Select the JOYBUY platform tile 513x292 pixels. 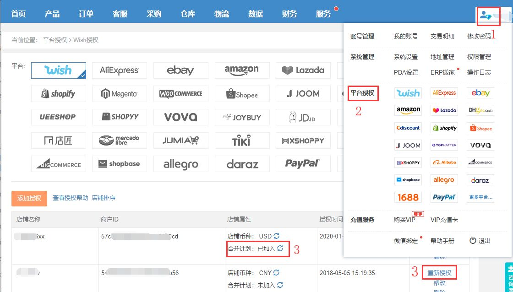pos(242,117)
